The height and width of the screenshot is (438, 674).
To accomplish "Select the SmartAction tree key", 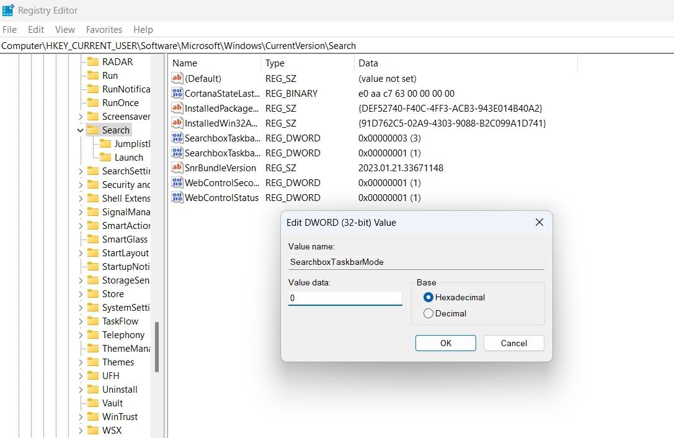I will click(x=126, y=225).
